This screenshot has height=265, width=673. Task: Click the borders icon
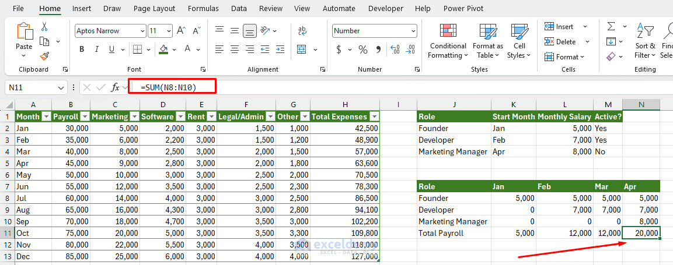coord(137,50)
